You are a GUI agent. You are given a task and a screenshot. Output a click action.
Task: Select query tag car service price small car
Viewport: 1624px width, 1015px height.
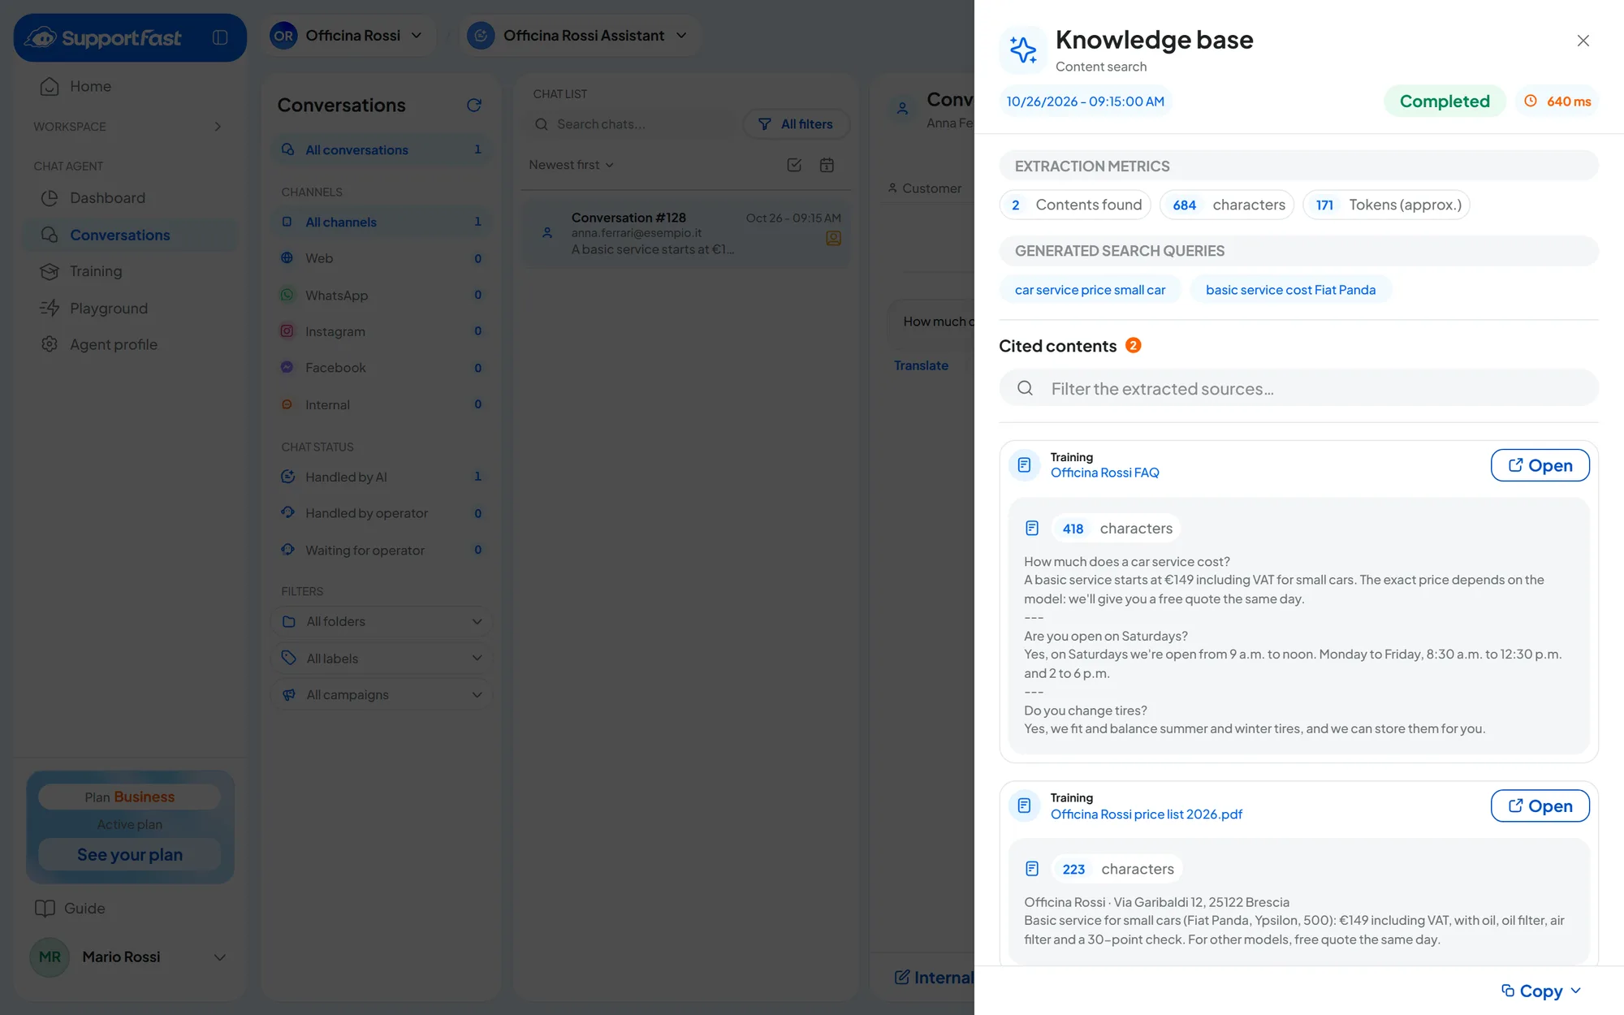(1090, 290)
